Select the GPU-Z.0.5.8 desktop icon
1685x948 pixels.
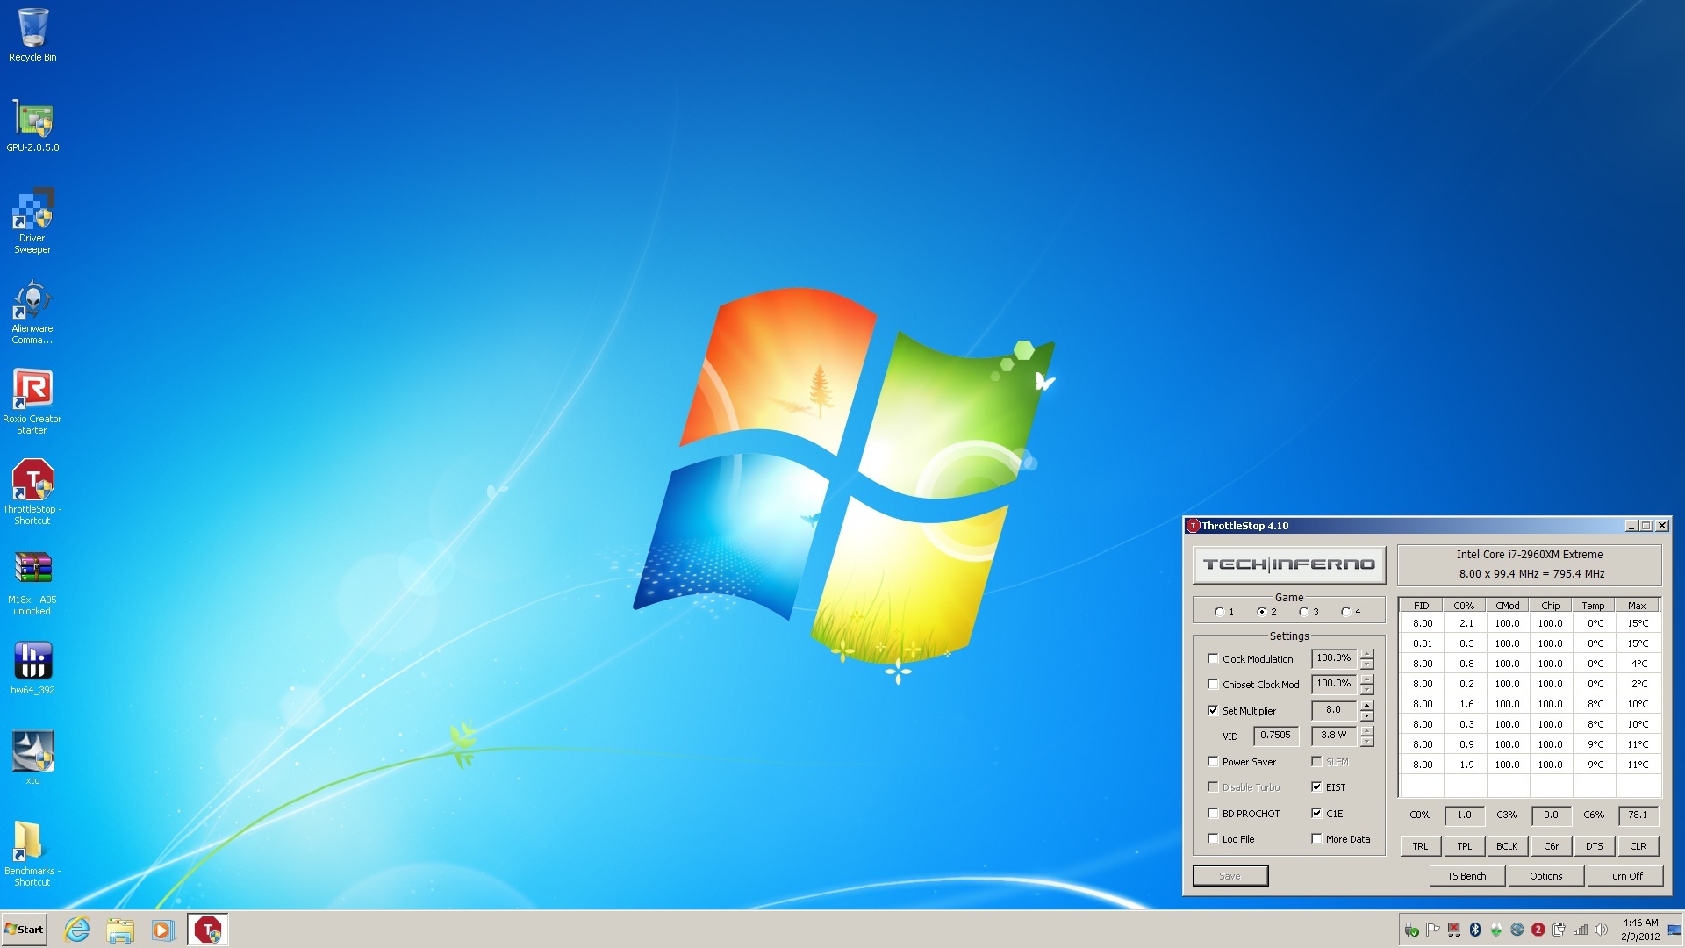pyautogui.click(x=32, y=126)
